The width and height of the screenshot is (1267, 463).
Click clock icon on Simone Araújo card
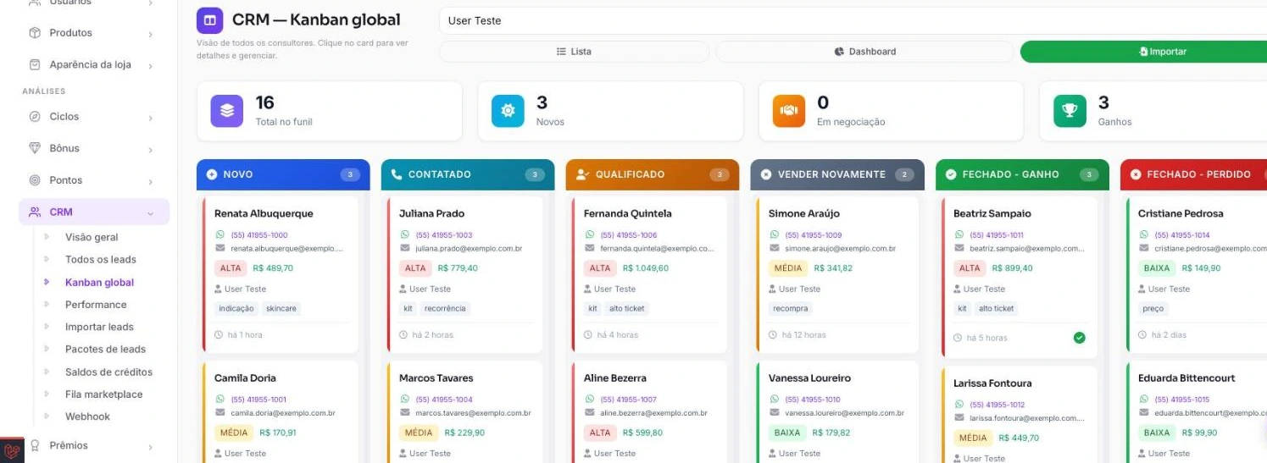pyautogui.click(x=772, y=335)
